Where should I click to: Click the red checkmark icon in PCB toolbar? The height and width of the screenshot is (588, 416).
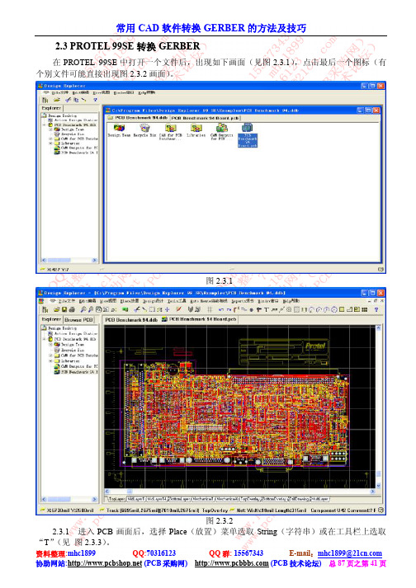[x=179, y=309]
